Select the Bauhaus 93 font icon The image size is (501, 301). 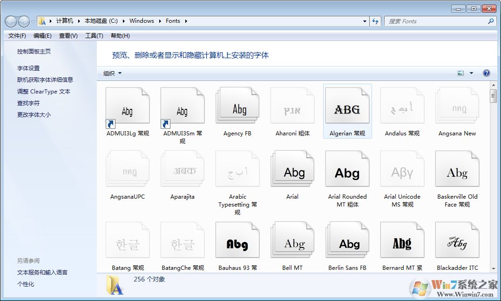point(237,240)
